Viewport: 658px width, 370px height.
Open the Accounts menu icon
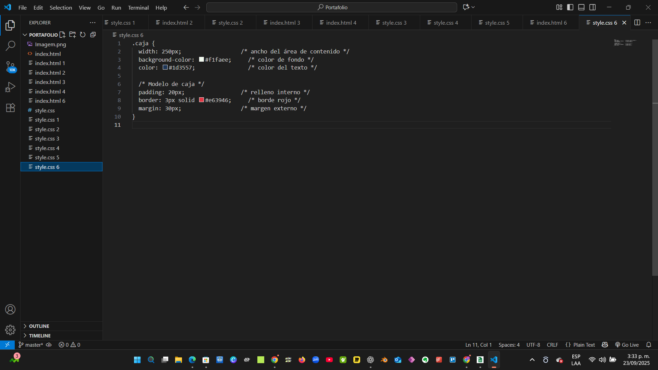tap(10, 309)
